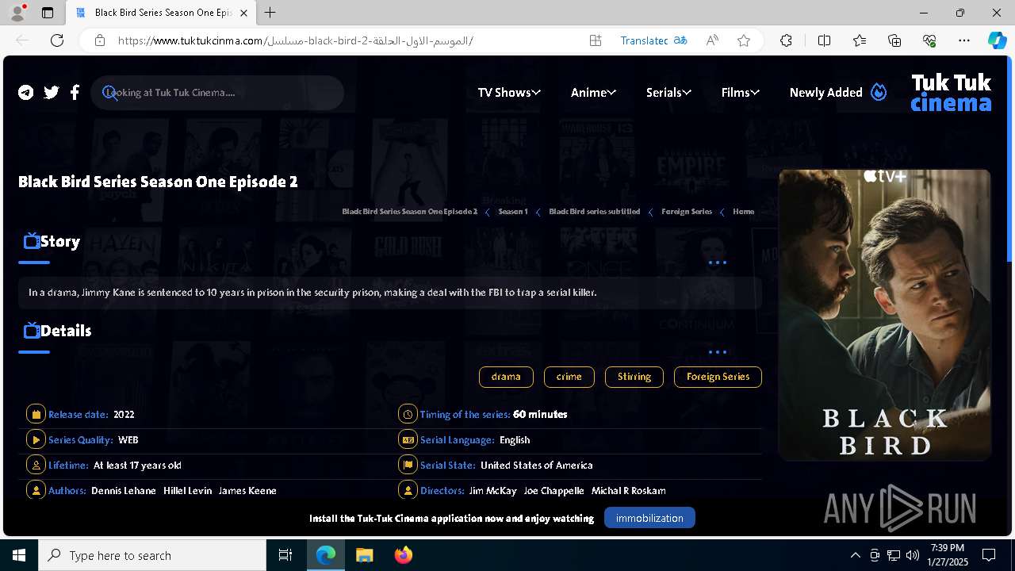The image size is (1015, 571).
Task: Open the Black Bird poster image
Action: coord(885,315)
